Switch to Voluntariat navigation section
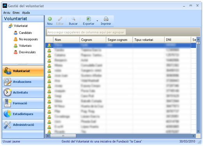The height and width of the screenshot is (146, 203). [x=23, y=71]
